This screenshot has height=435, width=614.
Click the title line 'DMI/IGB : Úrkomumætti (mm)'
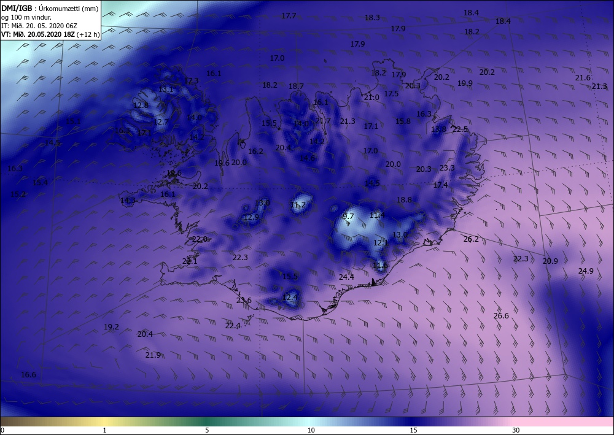(x=50, y=9)
